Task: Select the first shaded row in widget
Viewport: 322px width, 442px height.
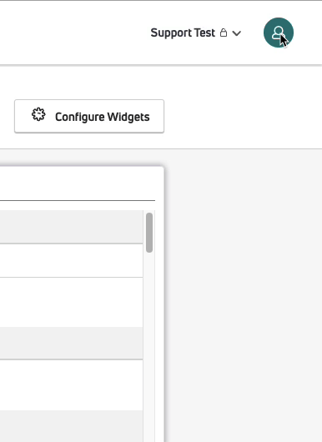Action: (x=72, y=227)
